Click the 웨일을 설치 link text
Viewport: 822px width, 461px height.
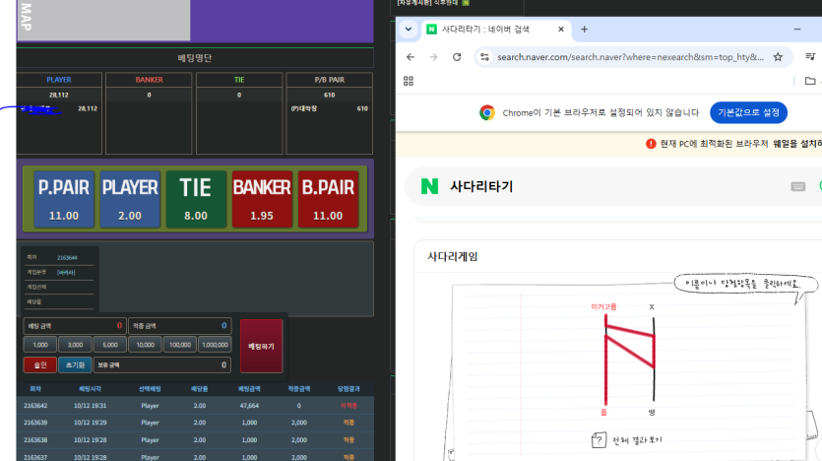pos(796,144)
